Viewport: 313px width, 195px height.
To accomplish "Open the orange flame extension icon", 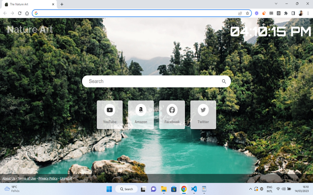I will click(264, 13).
